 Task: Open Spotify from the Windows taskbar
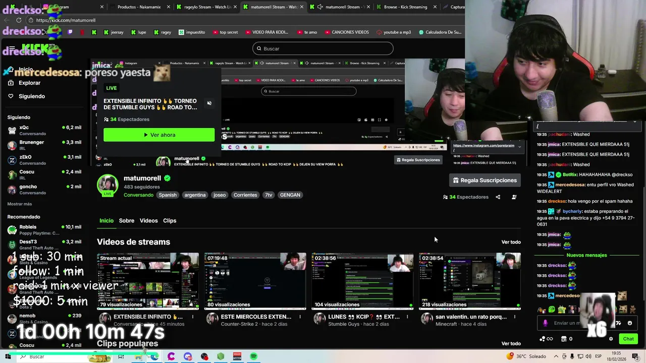[253, 356]
